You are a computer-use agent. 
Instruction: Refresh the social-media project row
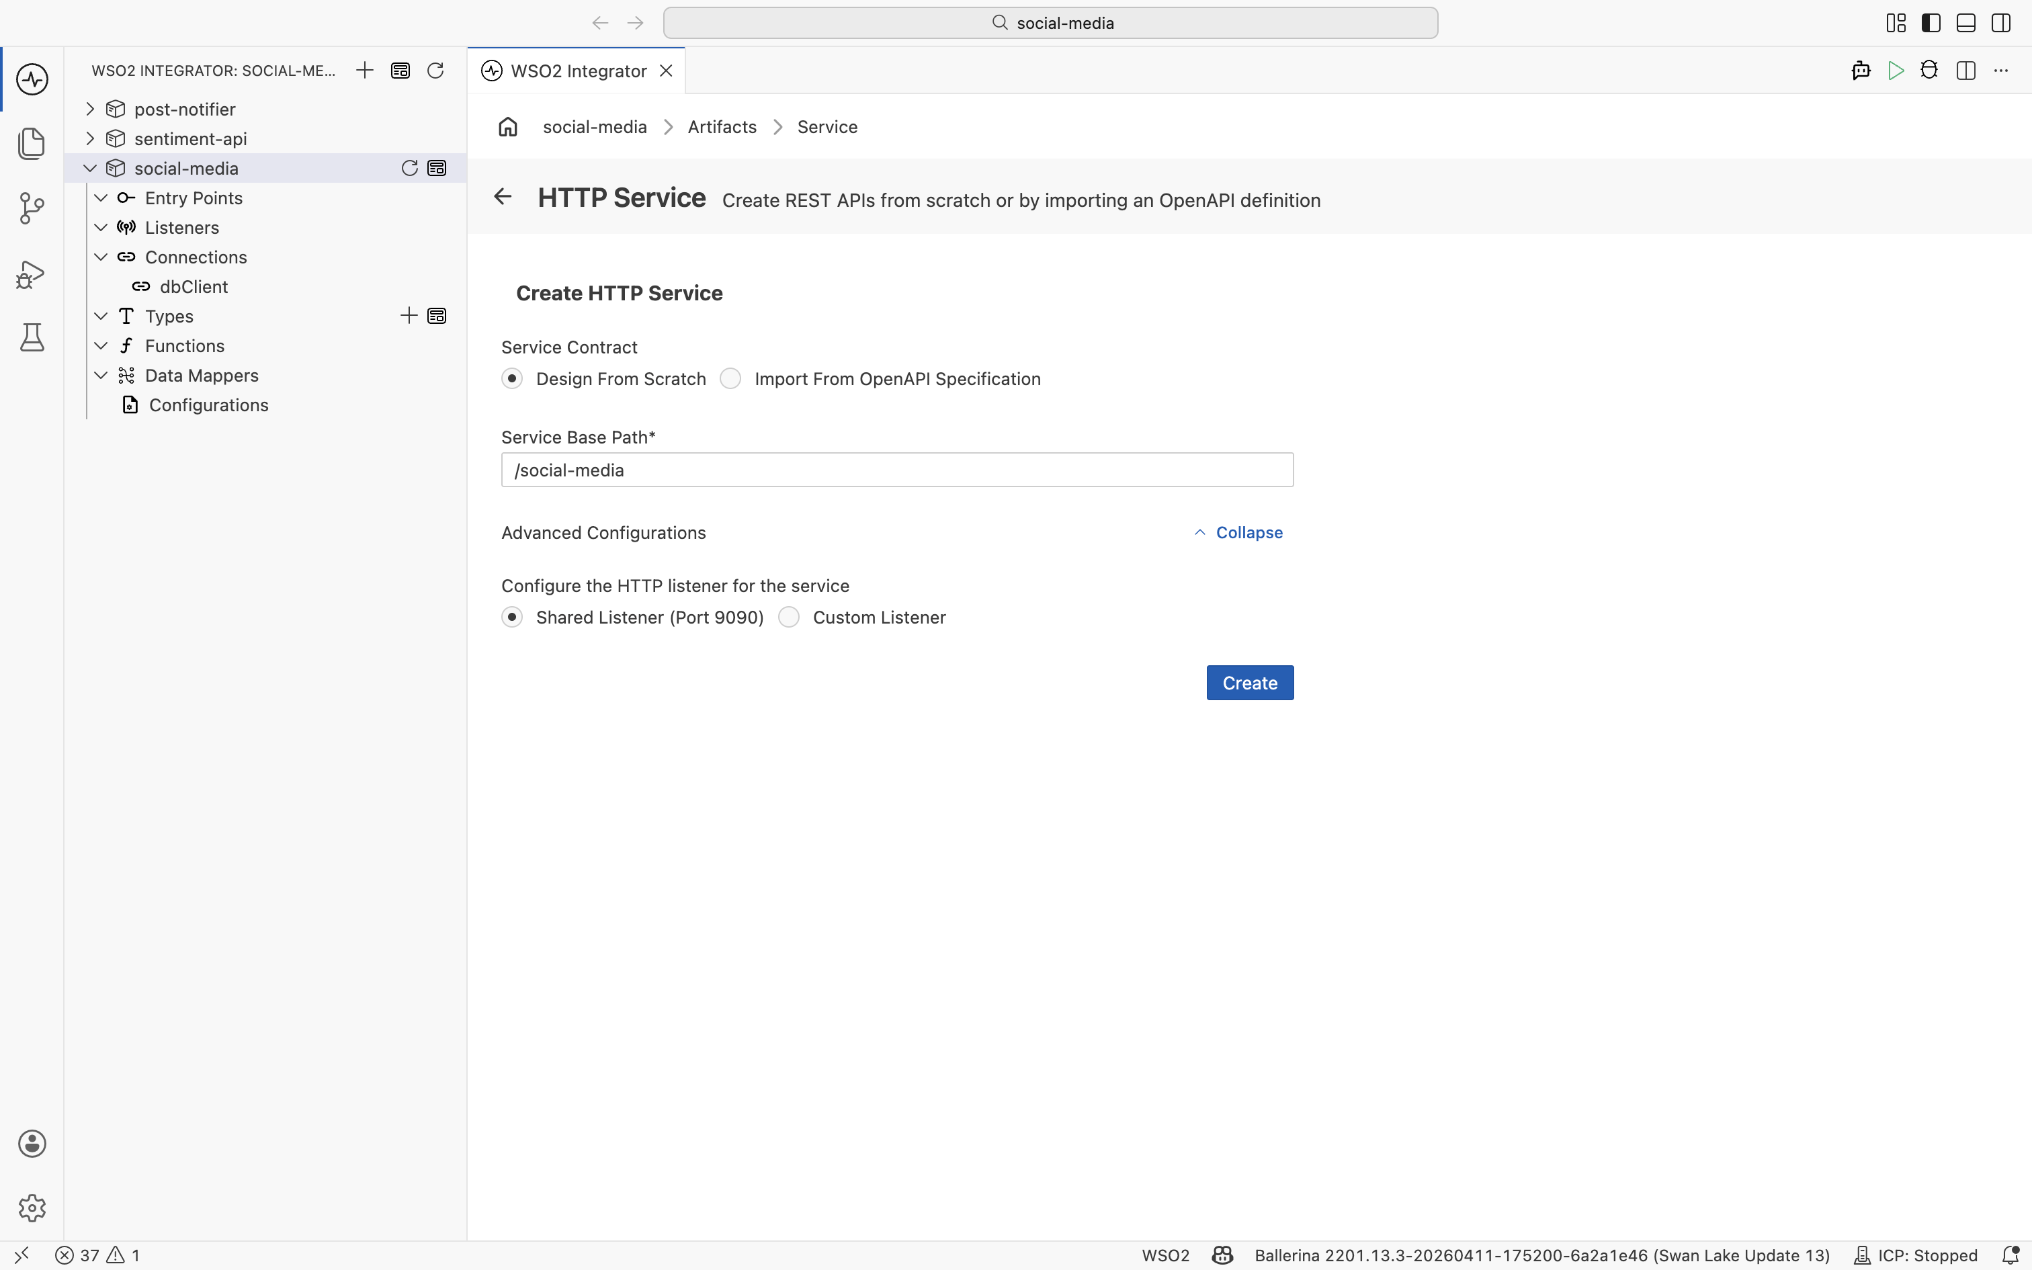pyautogui.click(x=410, y=168)
